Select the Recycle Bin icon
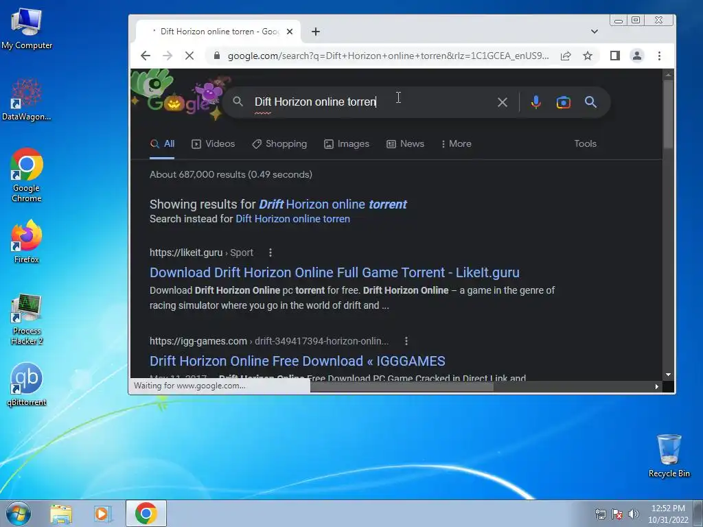This screenshot has height=527, width=703. pos(669,456)
